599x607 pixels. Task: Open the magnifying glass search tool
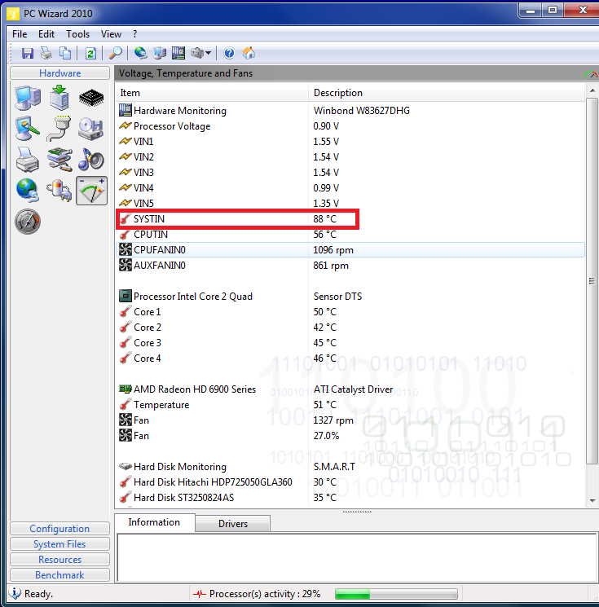tap(116, 53)
